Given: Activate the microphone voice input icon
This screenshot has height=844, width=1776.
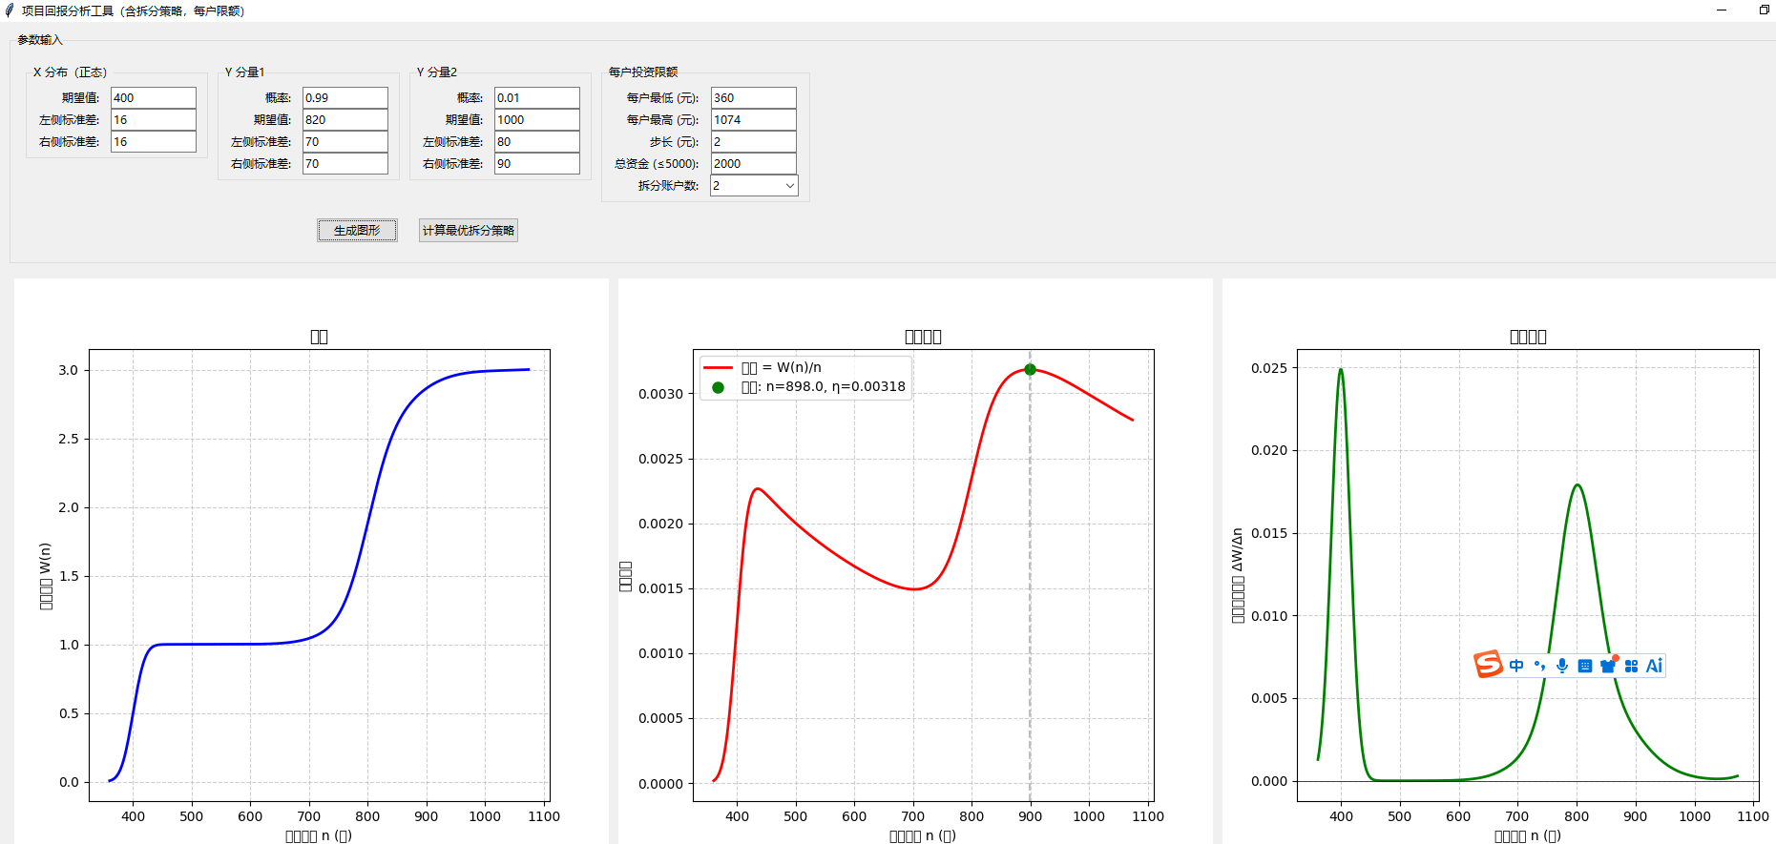Looking at the screenshot, I should pos(1562,666).
